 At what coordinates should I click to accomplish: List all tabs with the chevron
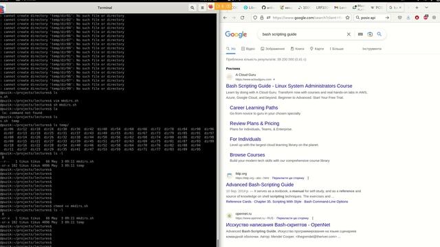426,8
